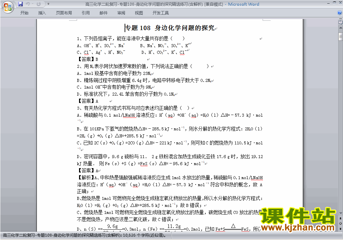The height and width of the screenshot is (240, 343).
Task: Open the 开始 ribbon tab
Action: pyautogui.click(x=24, y=13)
